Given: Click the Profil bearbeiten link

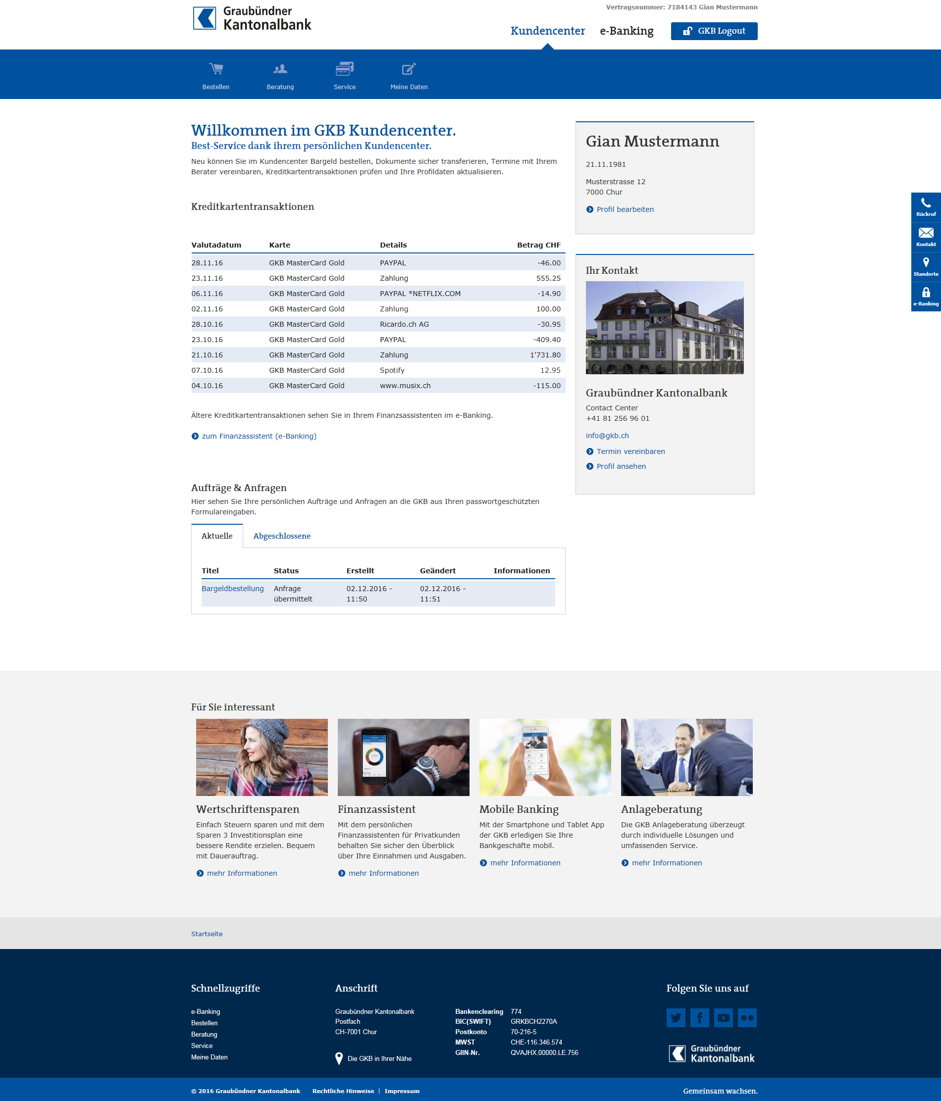Looking at the screenshot, I should pos(625,209).
